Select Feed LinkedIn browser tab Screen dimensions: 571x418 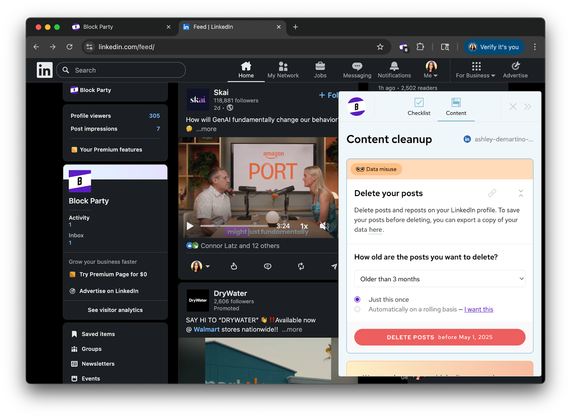pos(232,27)
